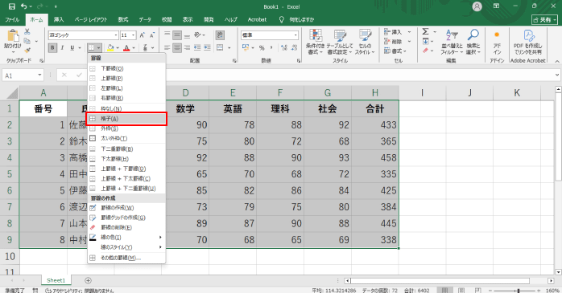This screenshot has width=562, height=293.
Task: Toggle center horizontal alignment
Action: [177, 47]
